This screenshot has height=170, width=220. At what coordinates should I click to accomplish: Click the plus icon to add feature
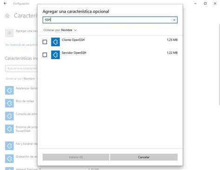(9, 33)
